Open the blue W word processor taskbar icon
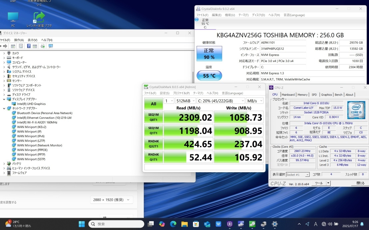This screenshot has width=369, height=230. coord(218,224)
